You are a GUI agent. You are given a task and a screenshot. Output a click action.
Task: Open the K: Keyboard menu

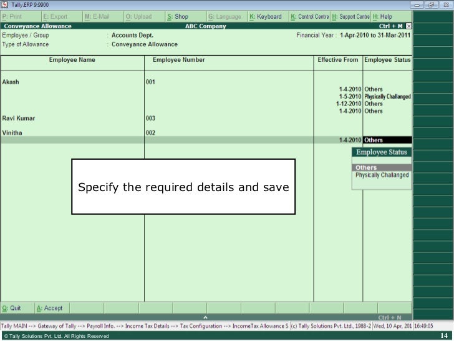[268, 17]
